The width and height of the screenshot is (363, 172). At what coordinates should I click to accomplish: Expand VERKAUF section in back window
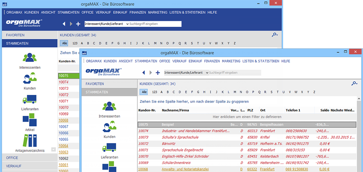click(29, 166)
